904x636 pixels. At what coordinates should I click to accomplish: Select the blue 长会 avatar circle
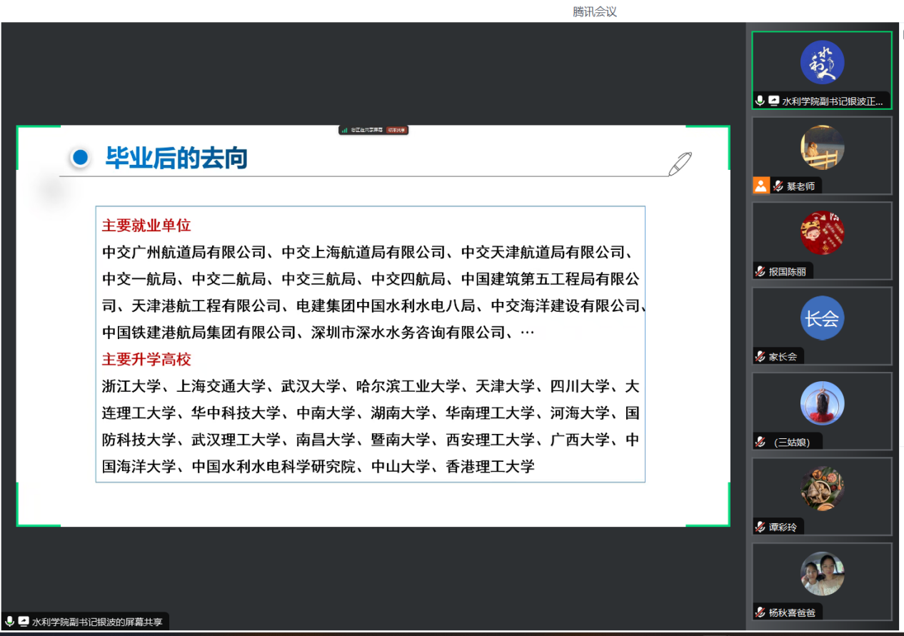tap(822, 318)
